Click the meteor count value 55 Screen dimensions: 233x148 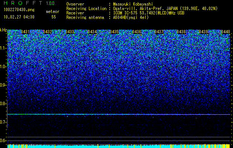point(54,17)
